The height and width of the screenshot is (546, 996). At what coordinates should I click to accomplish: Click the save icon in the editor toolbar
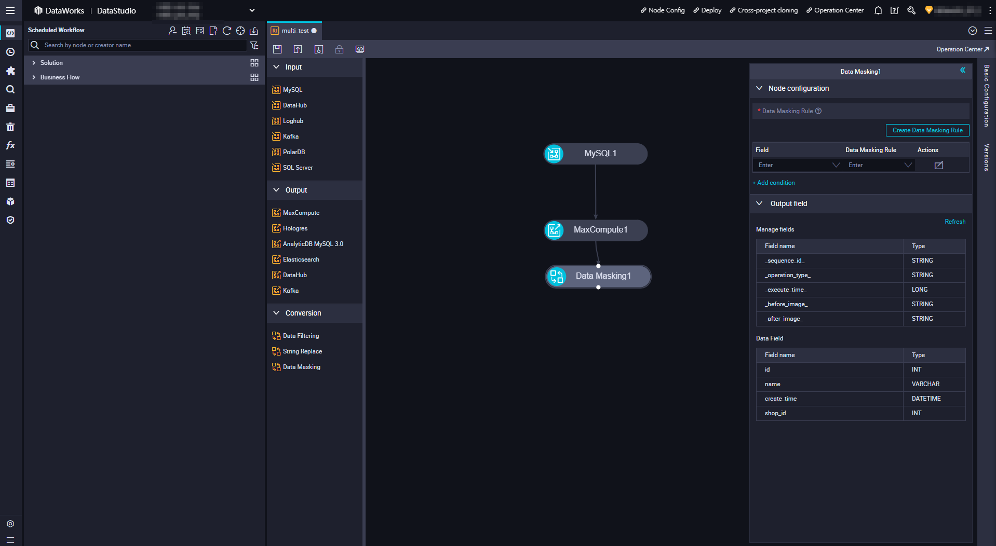(277, 49)
